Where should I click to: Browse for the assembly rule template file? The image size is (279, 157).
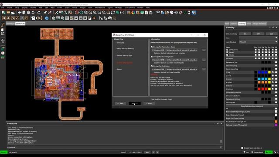pos(204,60)
